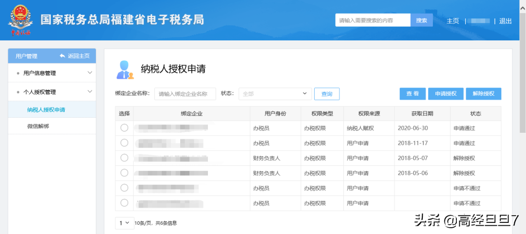Click the tax bureau emblem logo

point(20,20)
